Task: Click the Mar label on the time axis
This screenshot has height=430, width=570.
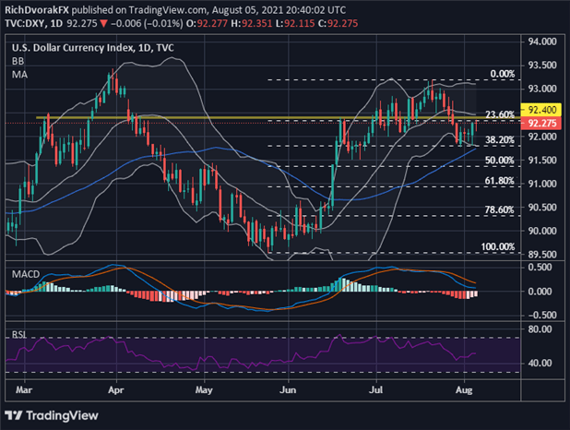Action: pyautogui.click(x=24, y=390)
